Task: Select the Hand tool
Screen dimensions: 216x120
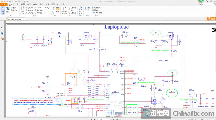Action: tap(3, 10)
